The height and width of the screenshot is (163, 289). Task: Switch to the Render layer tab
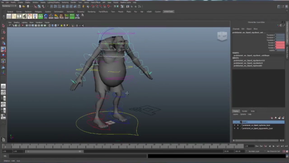point(244,111)
